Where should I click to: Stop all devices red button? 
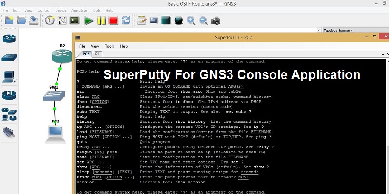(x=113, y=20)
